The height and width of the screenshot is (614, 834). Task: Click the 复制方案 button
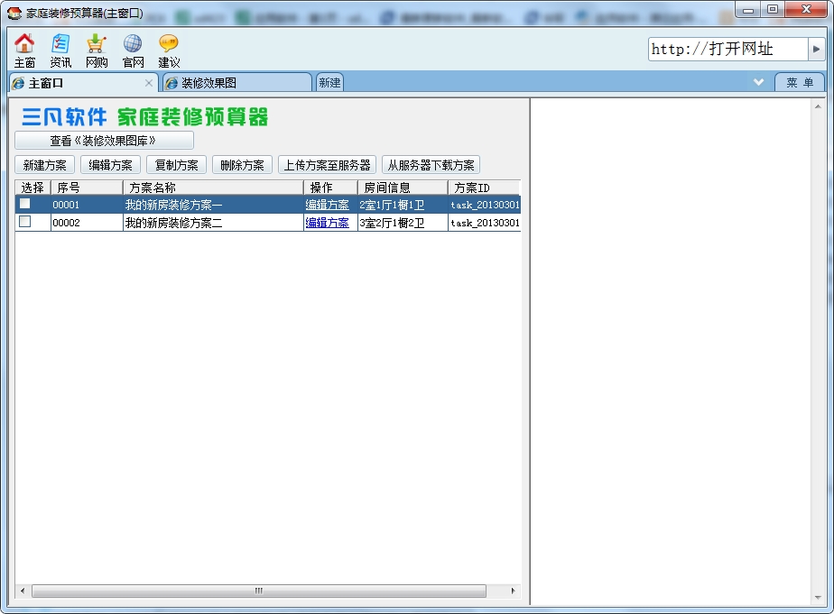[177, 165]
